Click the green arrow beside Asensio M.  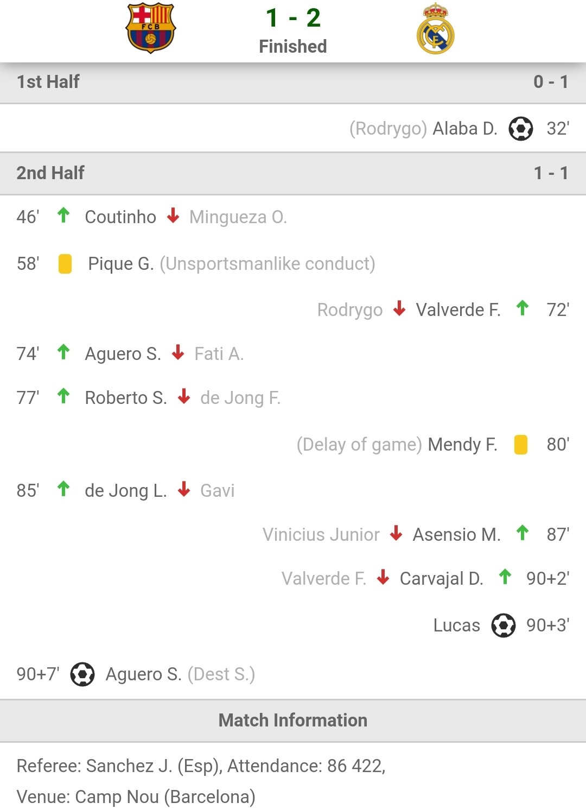click(523, 533)
